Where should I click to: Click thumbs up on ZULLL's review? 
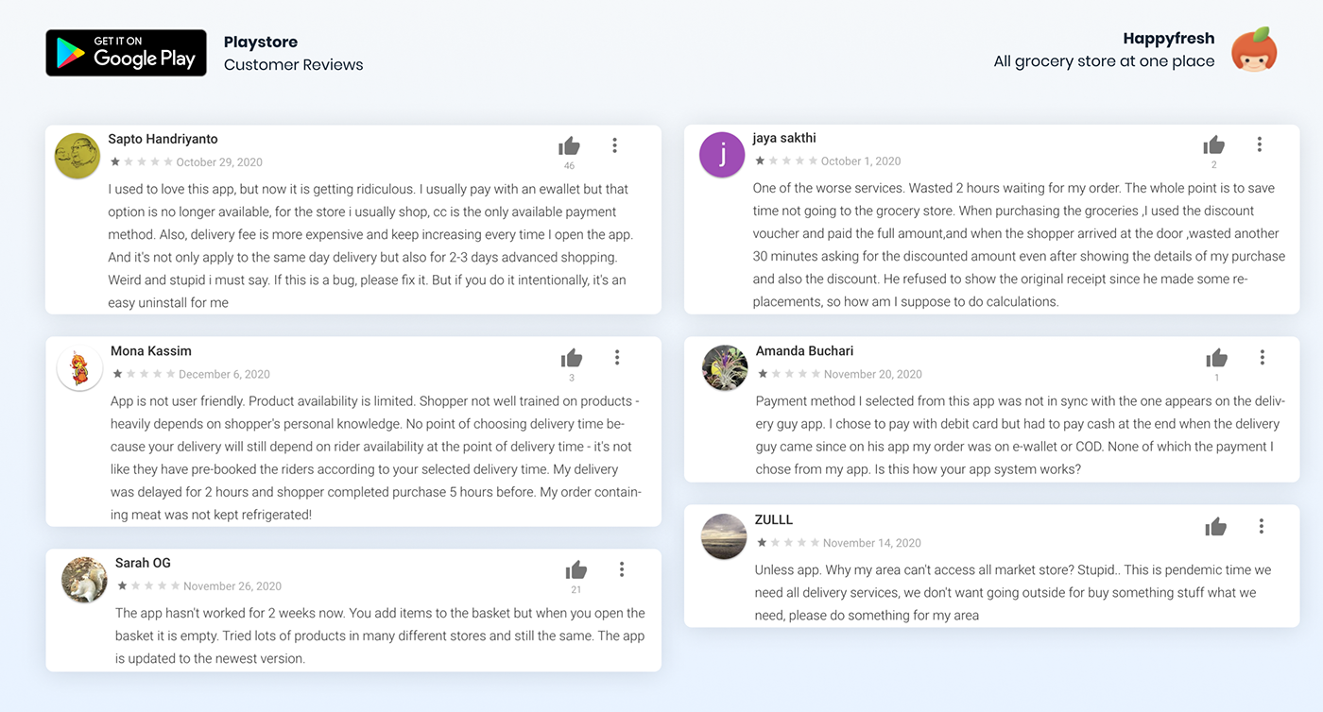[x=1215, y=527]
